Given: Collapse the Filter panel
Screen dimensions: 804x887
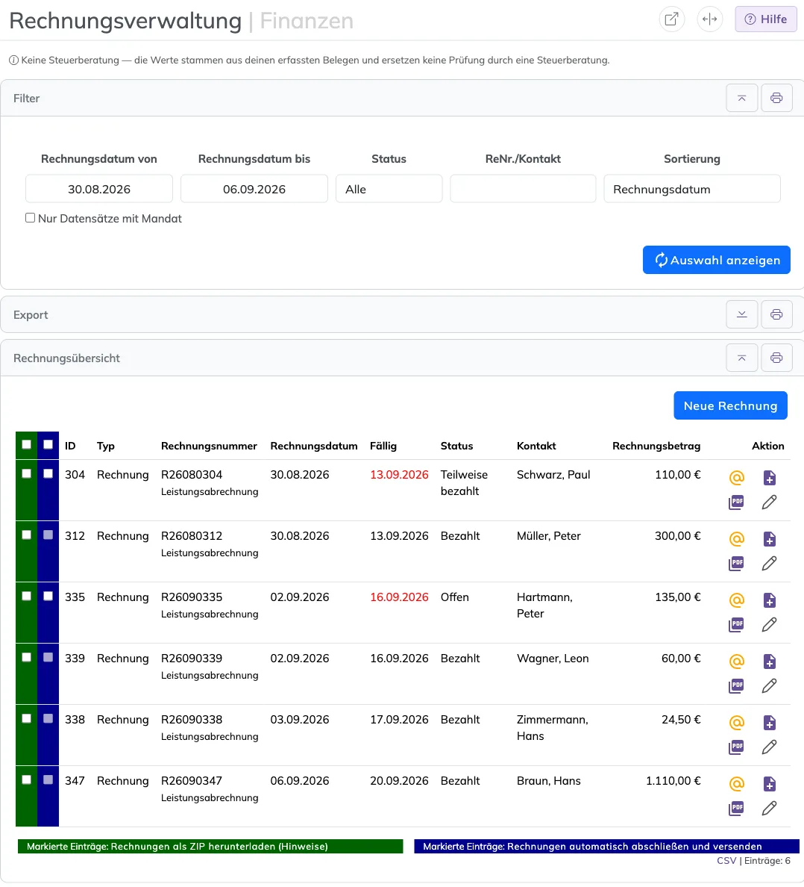Looking at the screenshot, I should coord(742,98).
